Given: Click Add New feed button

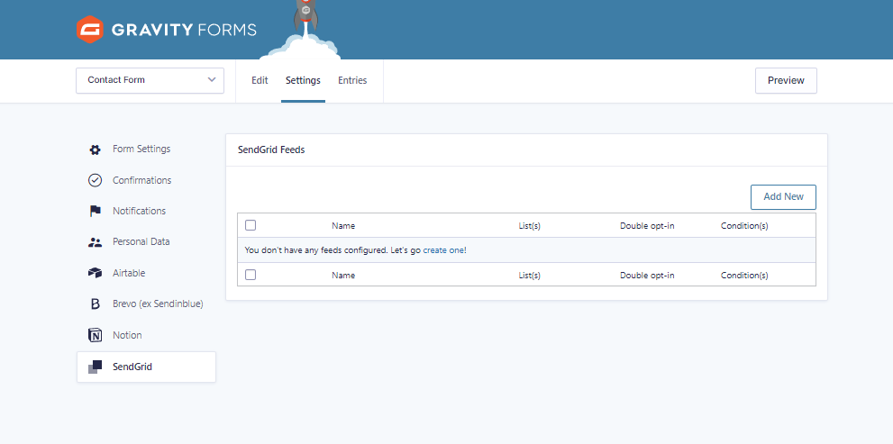Looking at the screenshot, I should click(x=783, y=197).
